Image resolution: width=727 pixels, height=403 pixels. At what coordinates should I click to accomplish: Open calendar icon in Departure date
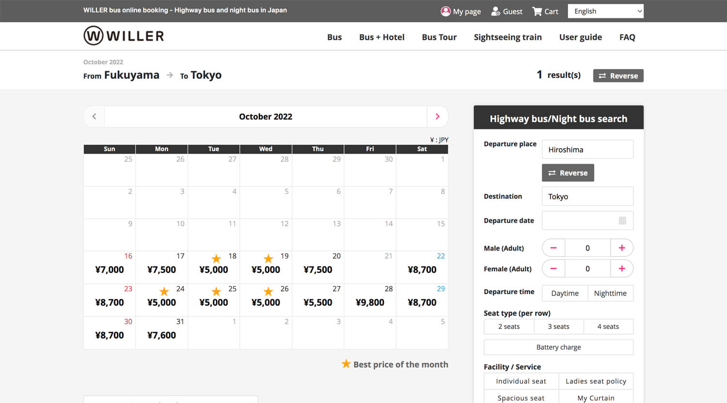coord(622,220)
